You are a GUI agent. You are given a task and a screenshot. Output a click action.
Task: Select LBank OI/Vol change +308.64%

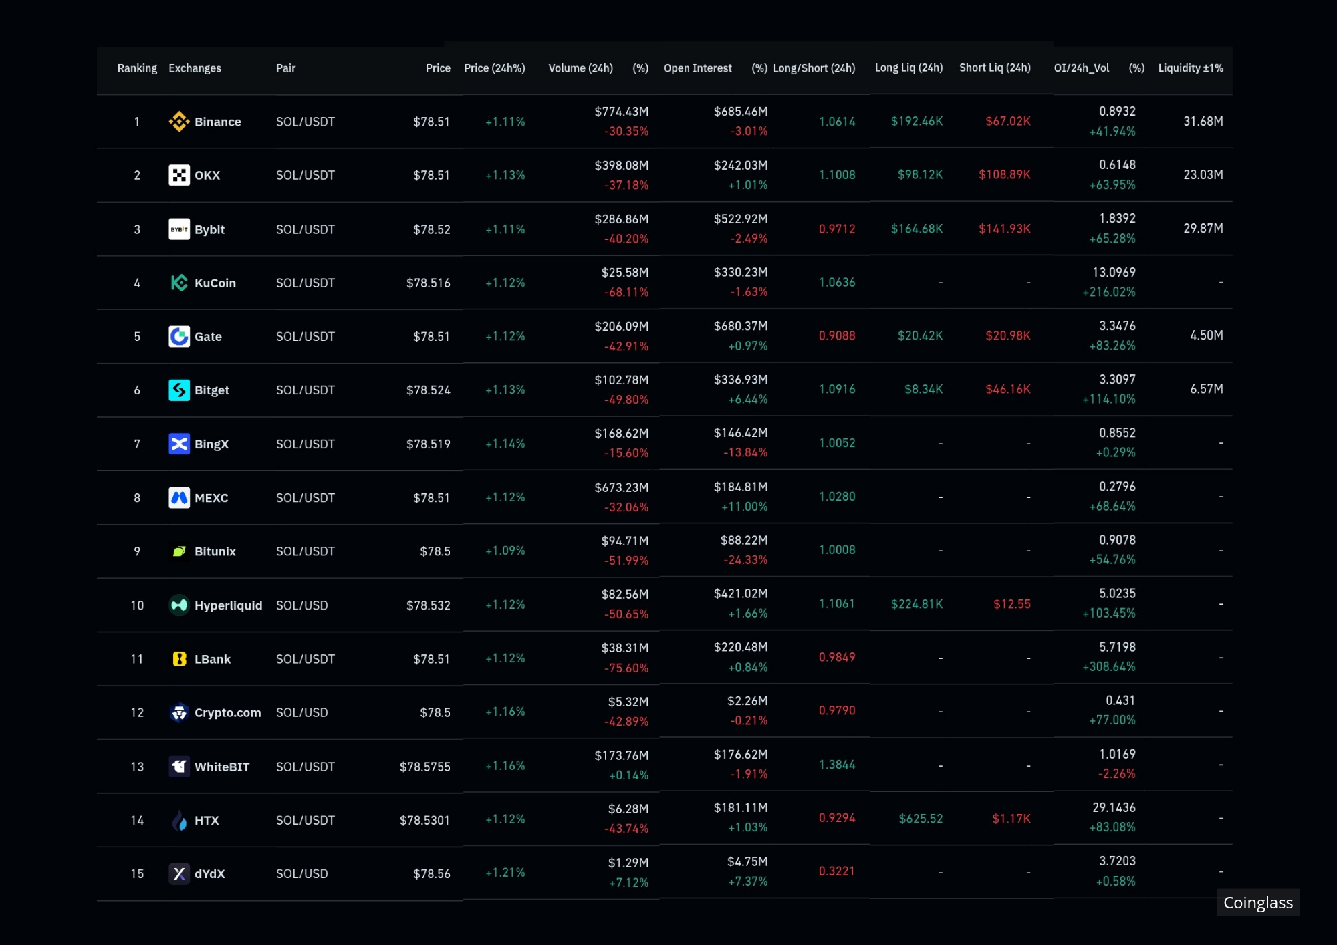(x=1109, y=666)
